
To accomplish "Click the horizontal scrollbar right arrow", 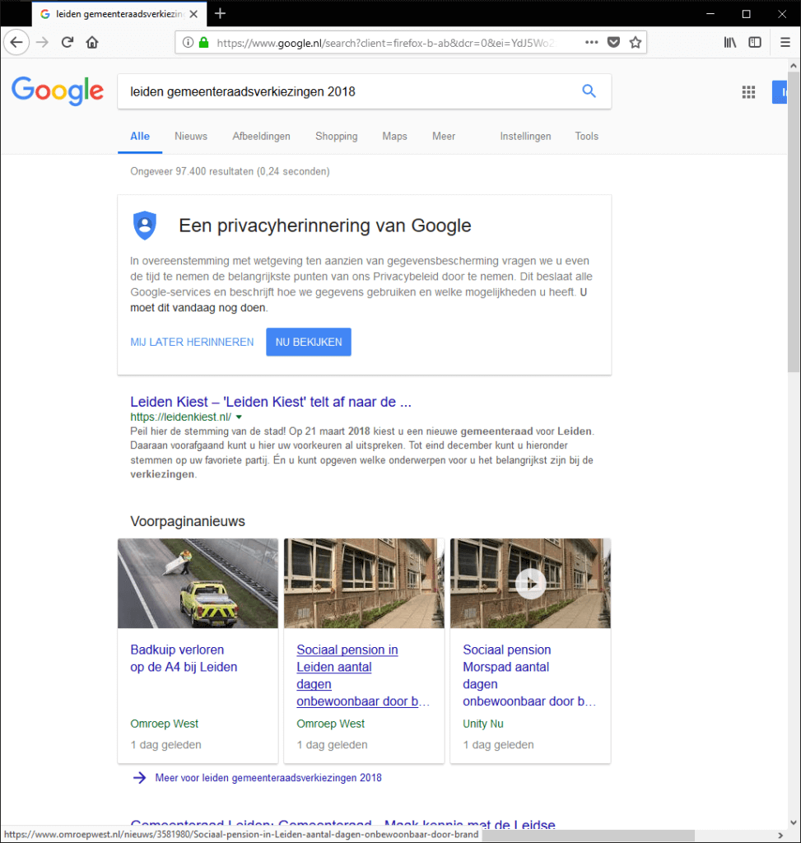I will pos(780,835).
